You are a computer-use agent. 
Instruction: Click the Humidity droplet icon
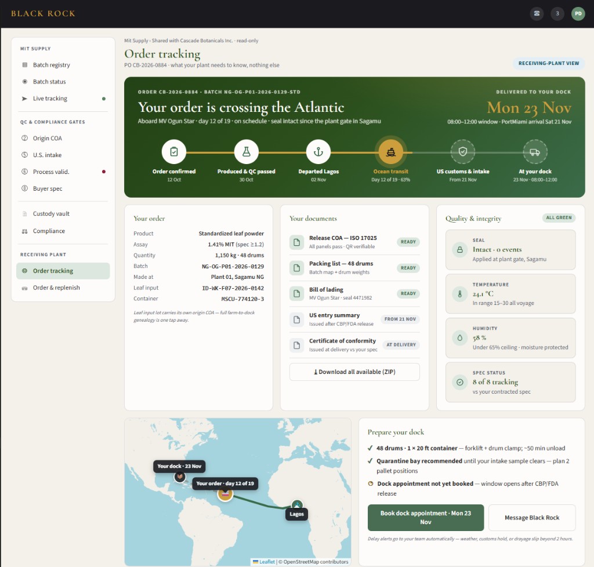(x=459, y=337)
